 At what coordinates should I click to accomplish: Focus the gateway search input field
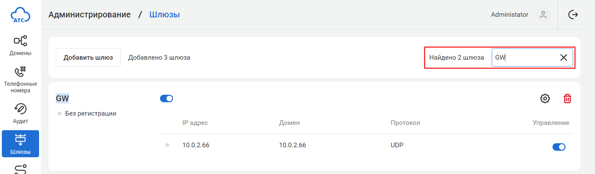tap(525, 57)
